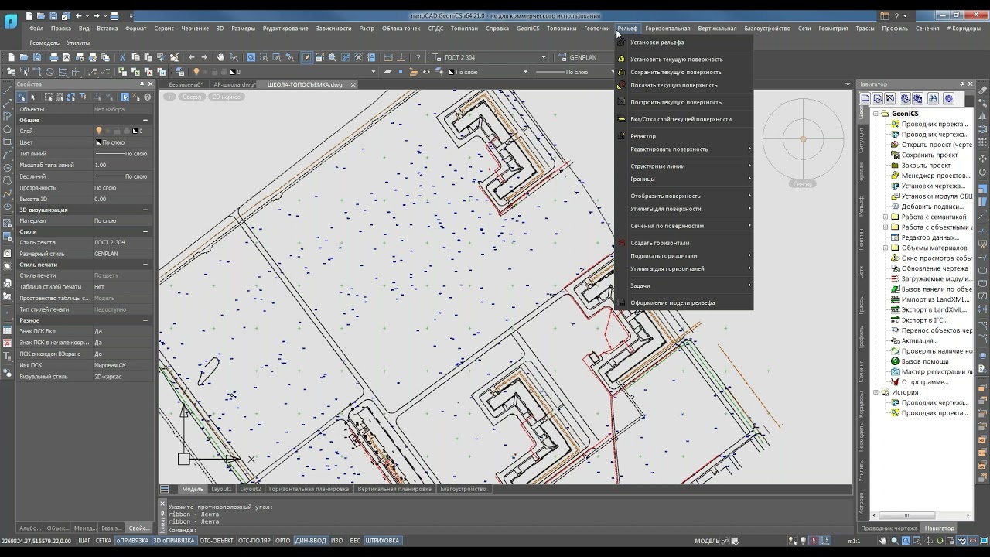Open Проводник проекта in Navigator tree
The width and height of the screenshot is (990, 557).
click(x=934, y=124)
